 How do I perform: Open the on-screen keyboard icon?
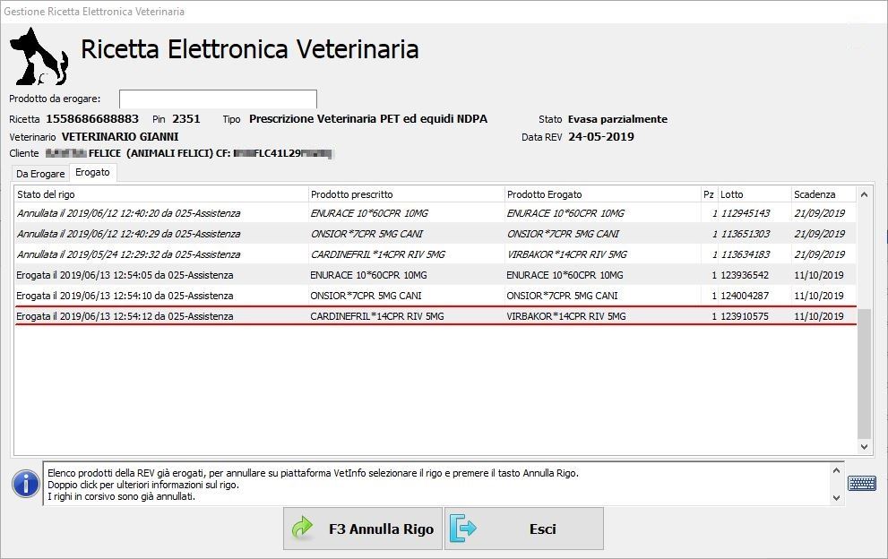861,483
